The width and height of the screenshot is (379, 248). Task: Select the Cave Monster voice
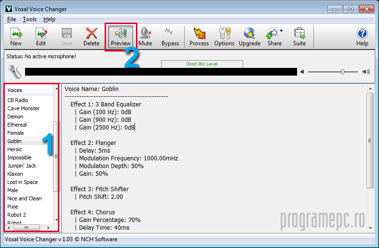coord(29,108)
